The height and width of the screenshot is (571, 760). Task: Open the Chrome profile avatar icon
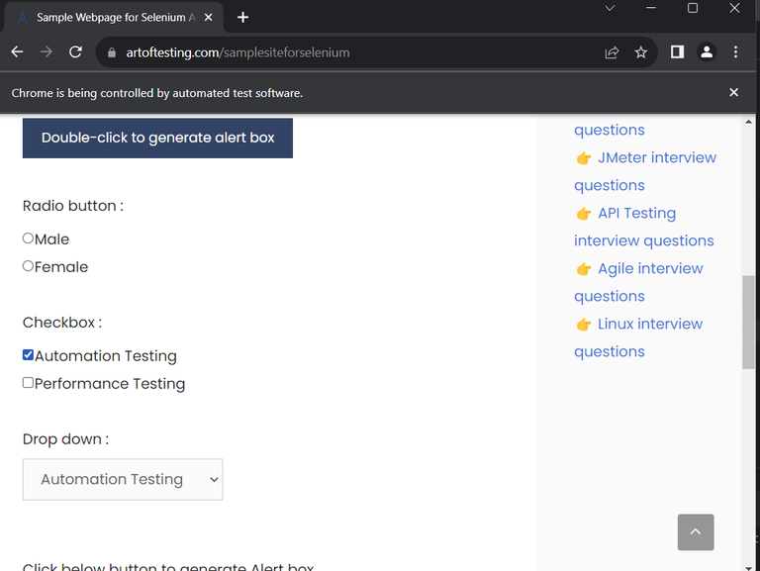click(x=707, y=52)
